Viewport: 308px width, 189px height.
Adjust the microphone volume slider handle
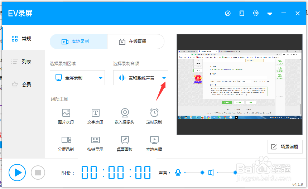(202, 173)
